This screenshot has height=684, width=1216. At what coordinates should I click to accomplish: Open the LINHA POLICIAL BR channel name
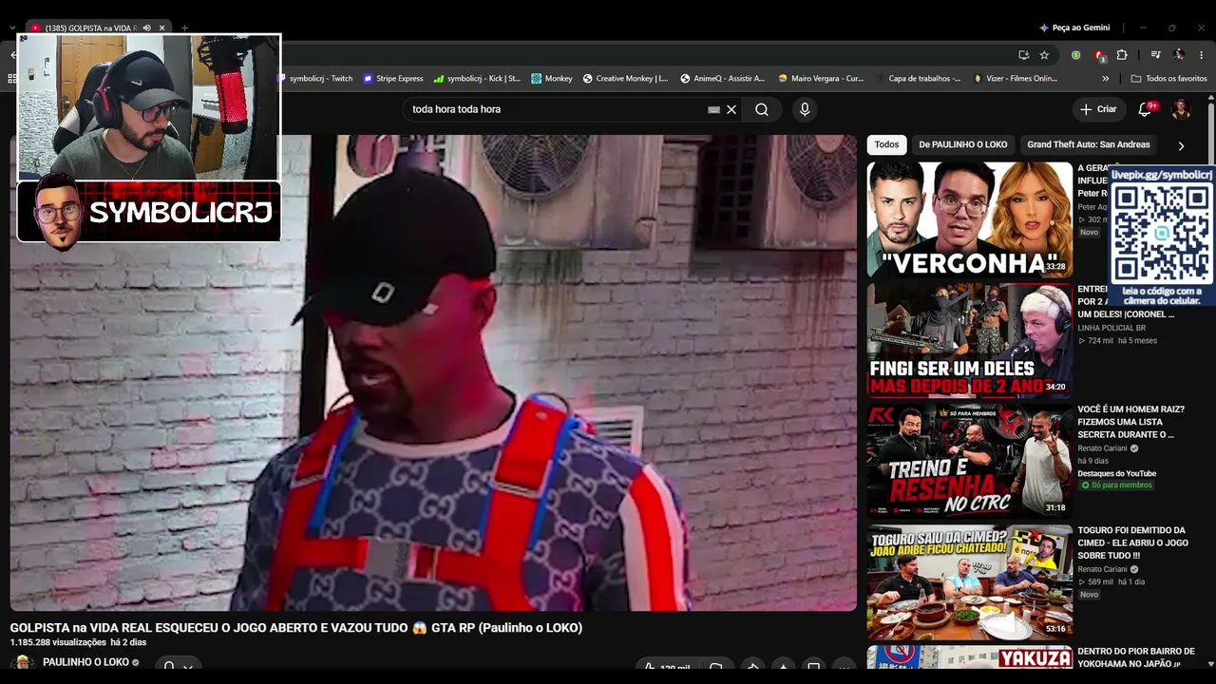coord(1111,328)
